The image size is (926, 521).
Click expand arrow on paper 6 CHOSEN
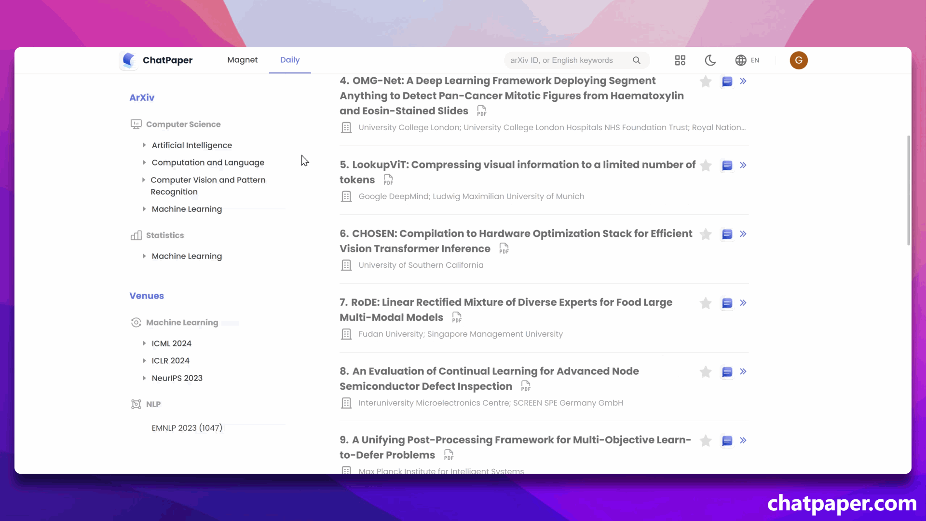coord(743,233)
